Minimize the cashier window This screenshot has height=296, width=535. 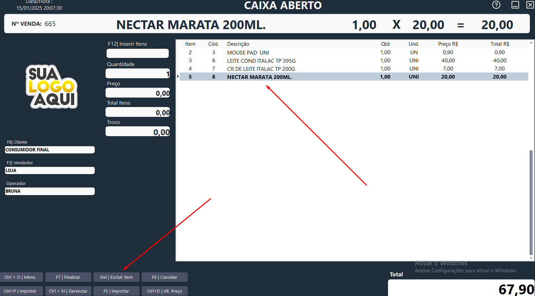pyautogui.click(x=515, y=5)
